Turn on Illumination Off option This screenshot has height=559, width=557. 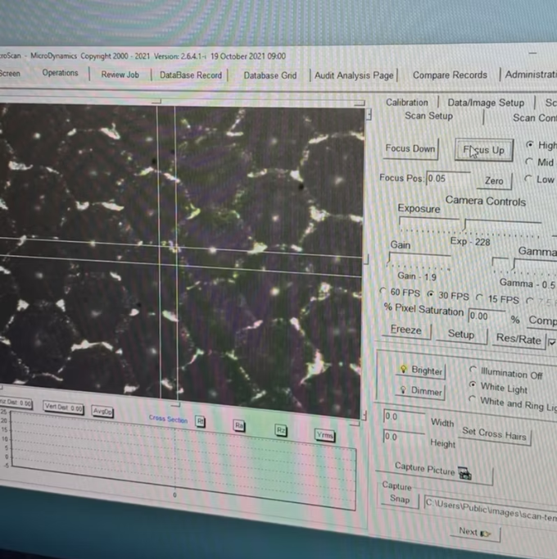pyautogui.click(x=473, y=370)
